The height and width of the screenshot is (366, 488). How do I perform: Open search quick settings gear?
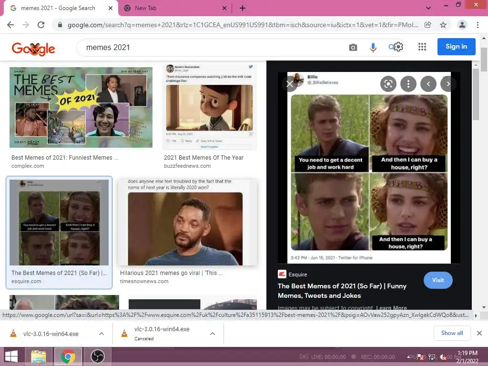(398, 47)
